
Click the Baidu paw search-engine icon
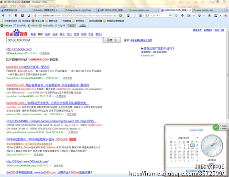141,15
